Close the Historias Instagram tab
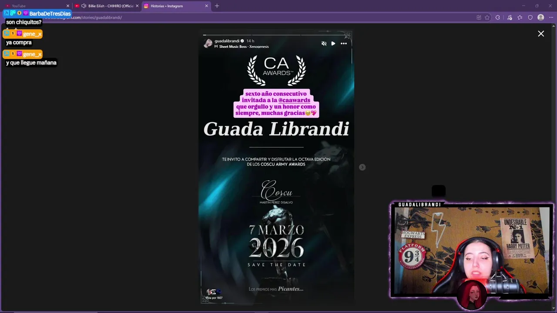 pyautogui.click(x=206, y=6)
